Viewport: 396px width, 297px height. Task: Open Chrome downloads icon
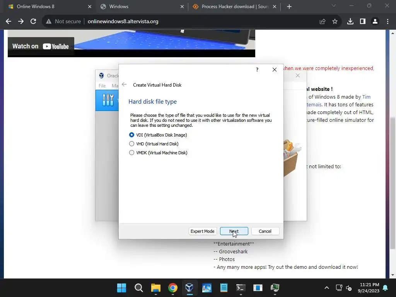point(350,22)
